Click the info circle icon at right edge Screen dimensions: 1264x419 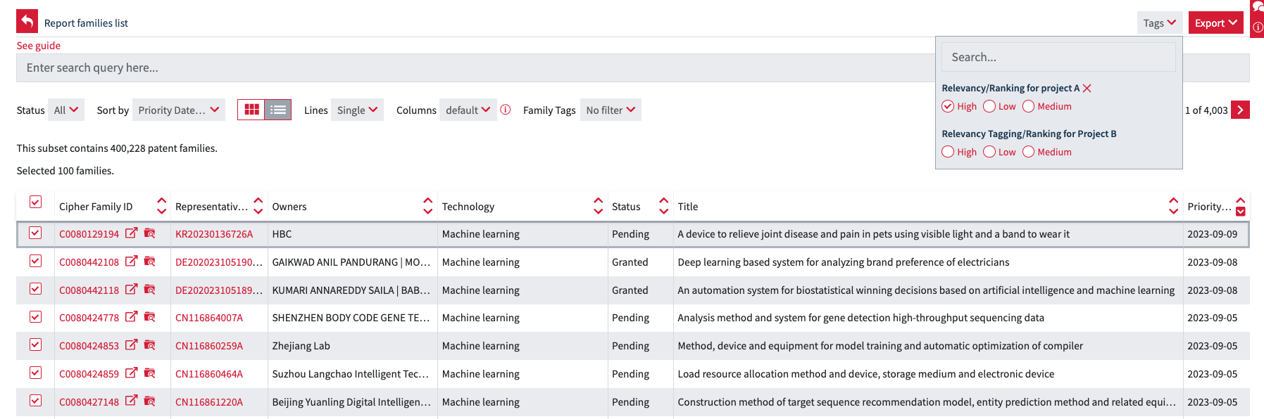click(1257, 27)
